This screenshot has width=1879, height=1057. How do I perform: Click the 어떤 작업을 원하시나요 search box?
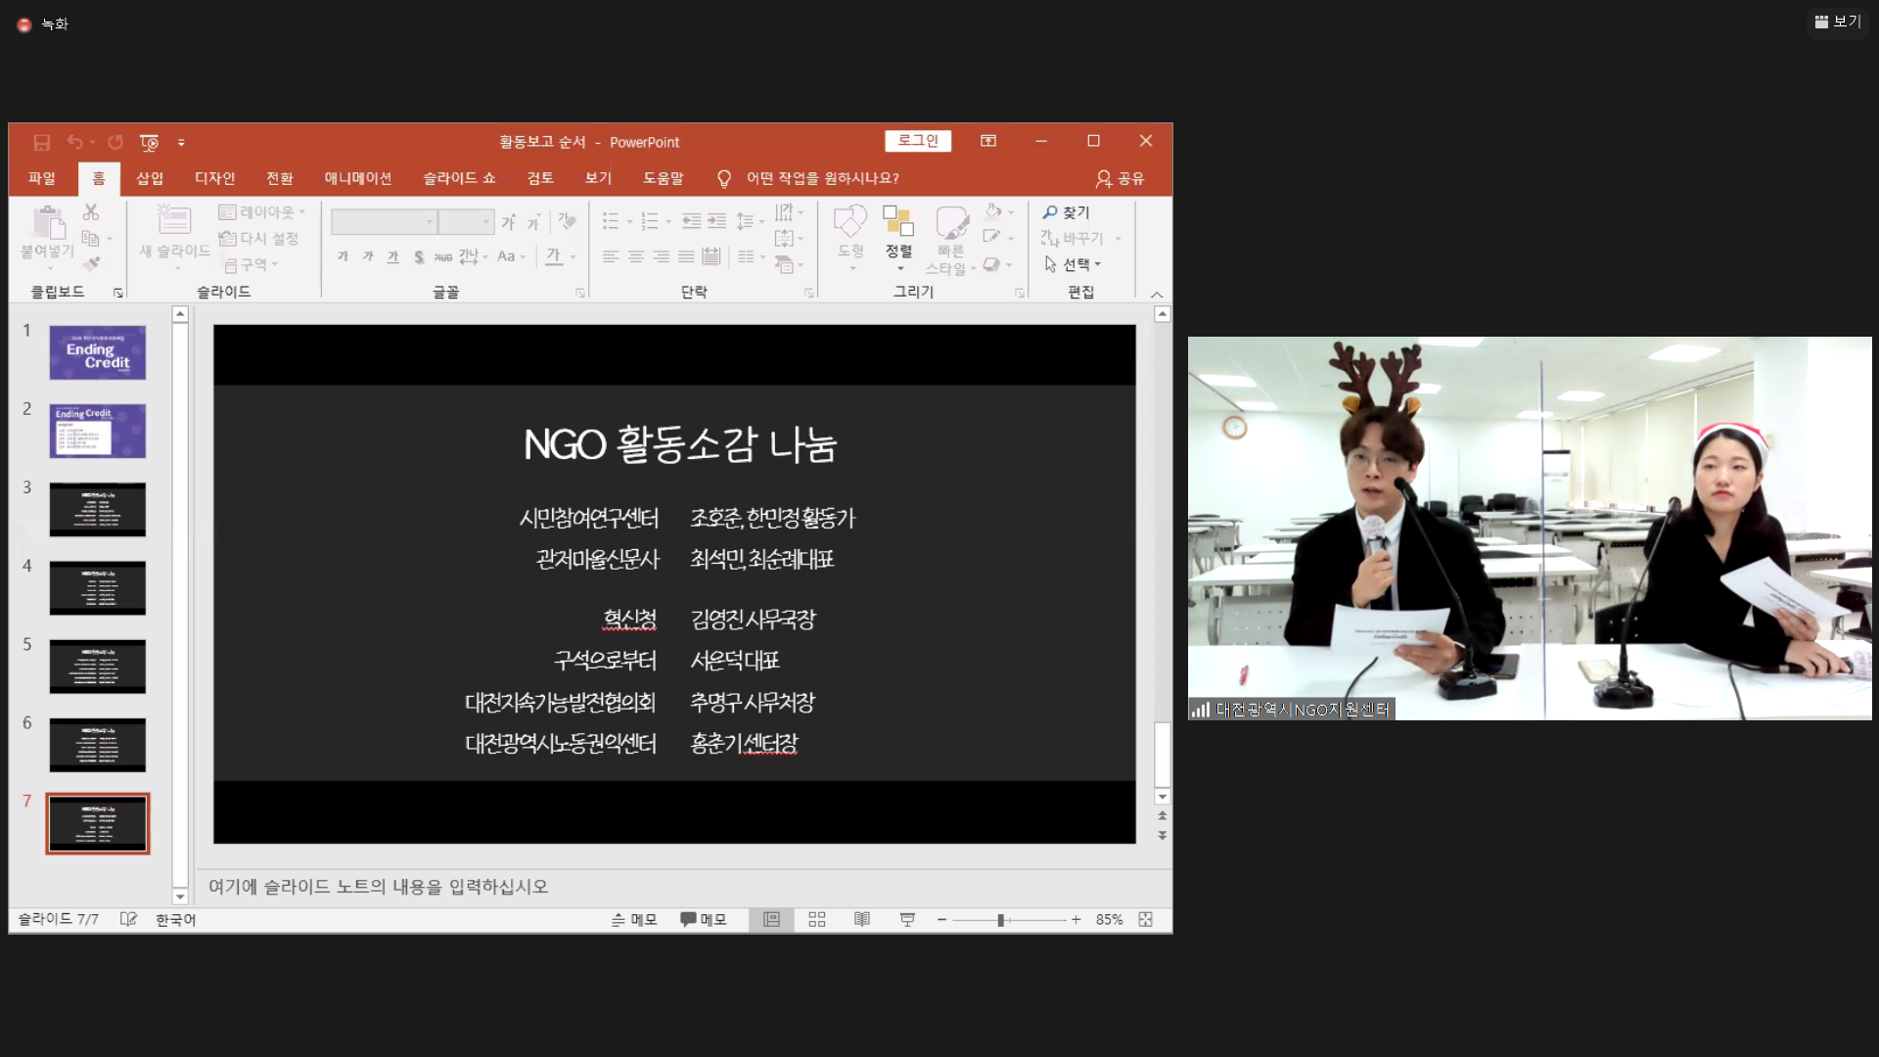tap(822, 178)
